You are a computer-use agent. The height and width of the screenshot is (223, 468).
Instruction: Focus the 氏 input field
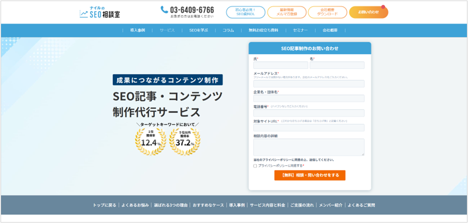(281, 65)
